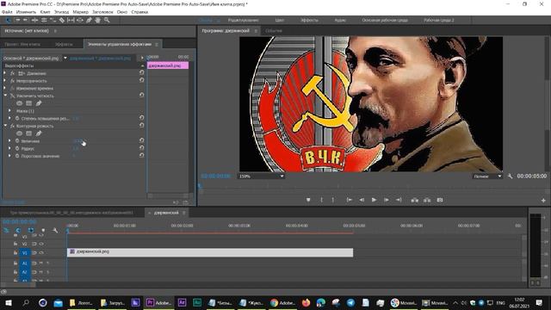Toggle track output eye for V2

click(41, 244)
